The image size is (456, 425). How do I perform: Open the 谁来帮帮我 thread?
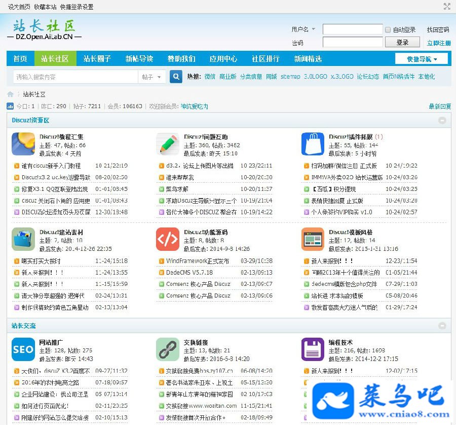(x=180, y=178)
